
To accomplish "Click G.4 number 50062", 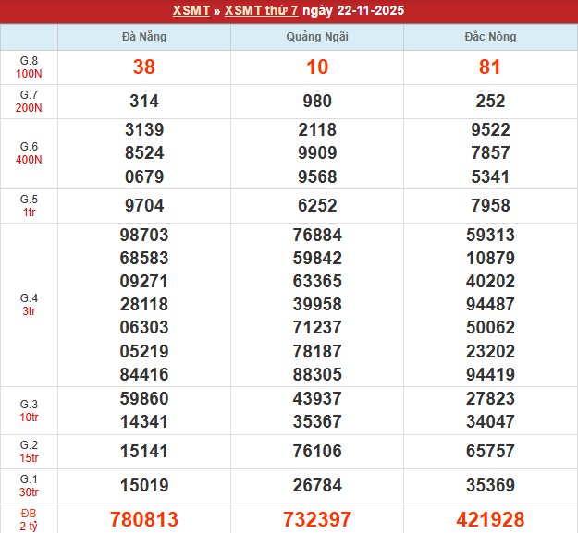I will pos(490,328).
